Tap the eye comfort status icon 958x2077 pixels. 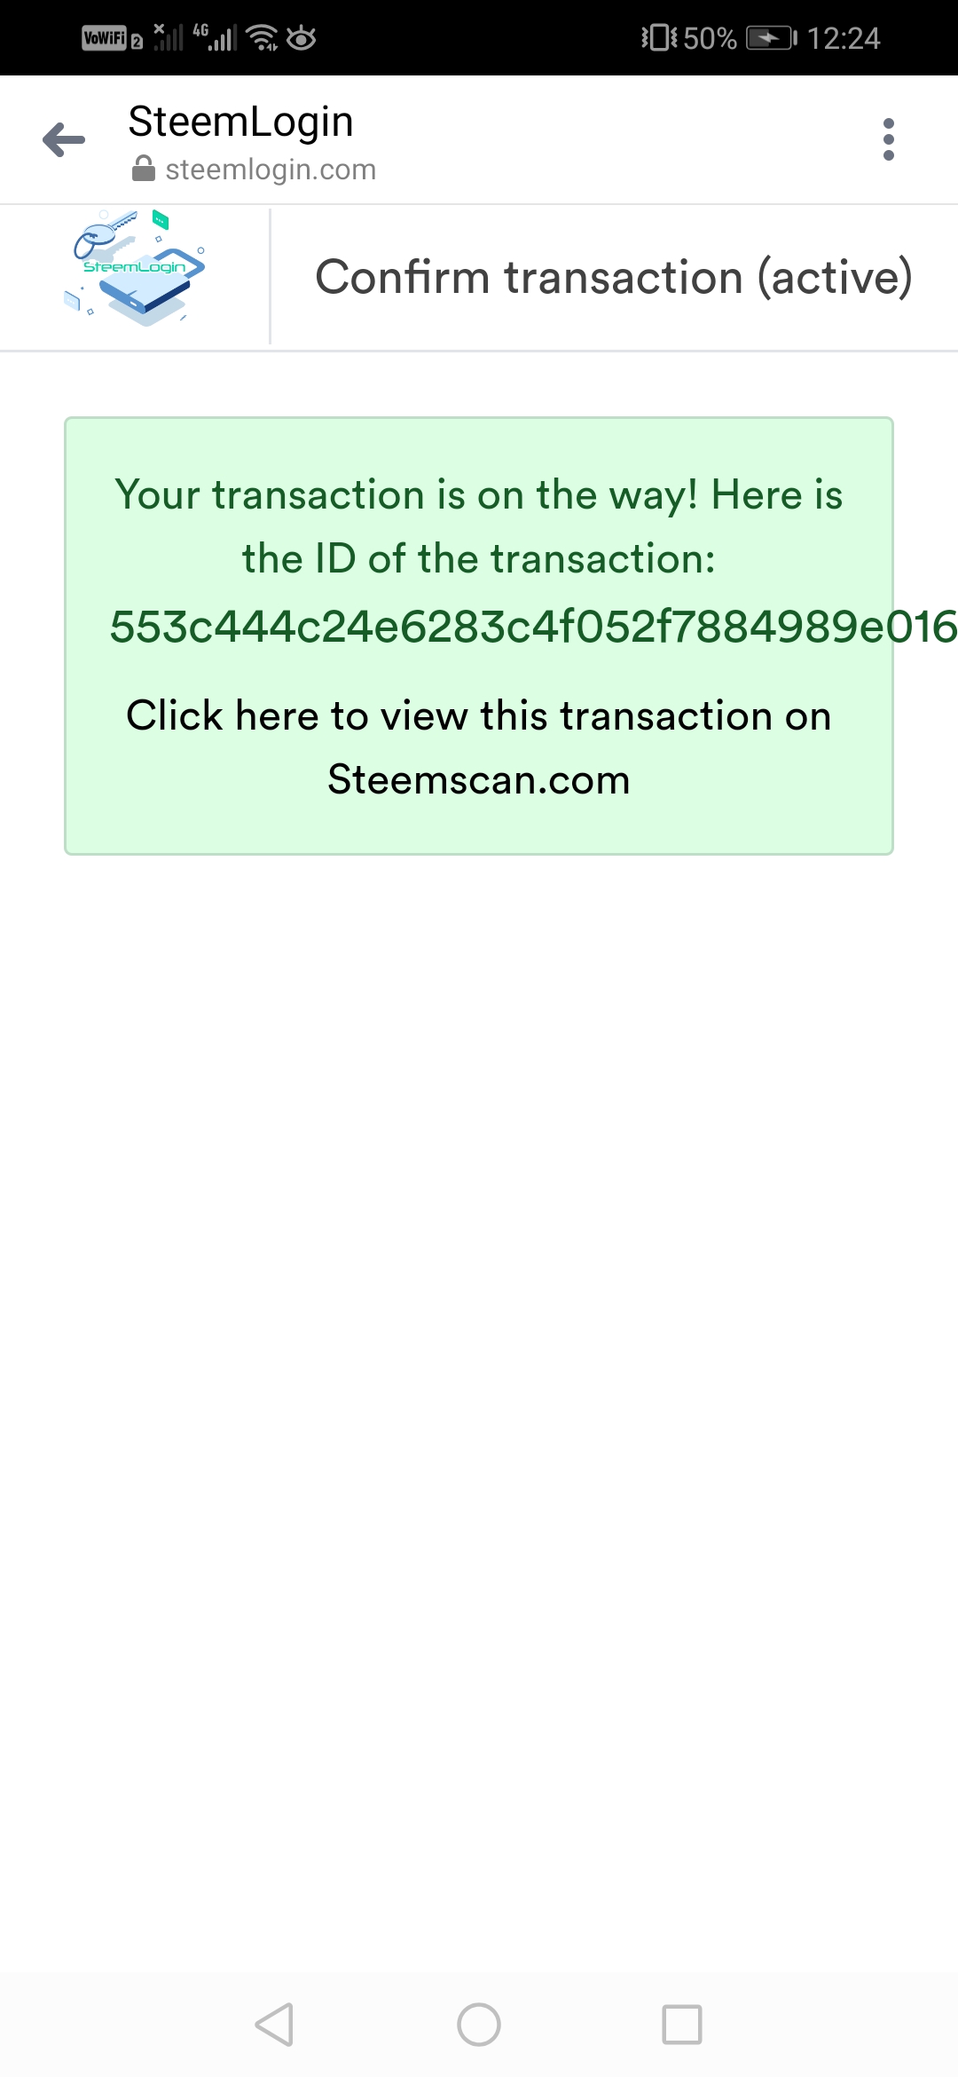pyautogui.click(x=302, y=38)
